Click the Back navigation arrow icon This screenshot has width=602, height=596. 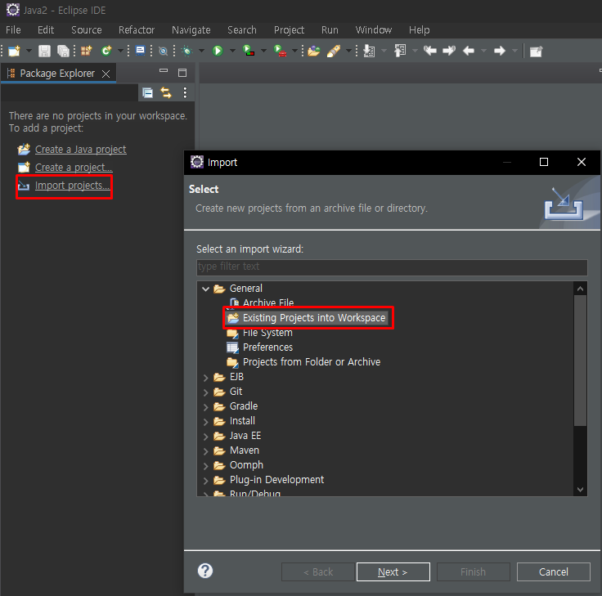pyautogui.click(x=469, y=51)
